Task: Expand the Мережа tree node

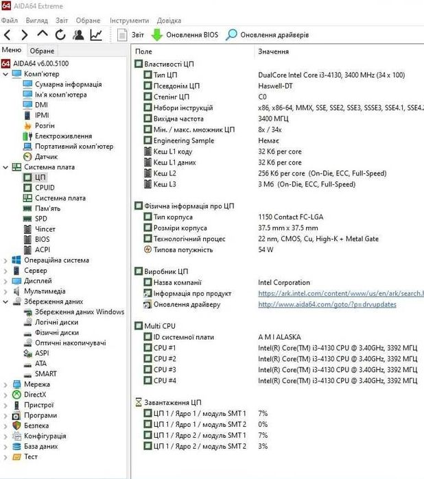Action: pyautogui.click(x=5, y=384)
